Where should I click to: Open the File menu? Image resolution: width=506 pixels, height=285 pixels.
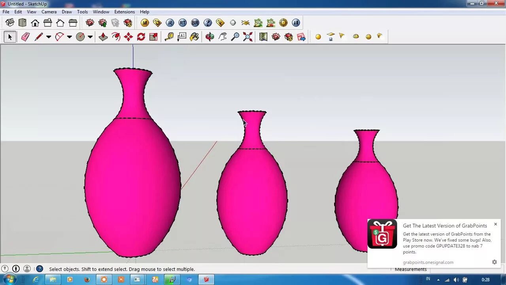[6, 12]
